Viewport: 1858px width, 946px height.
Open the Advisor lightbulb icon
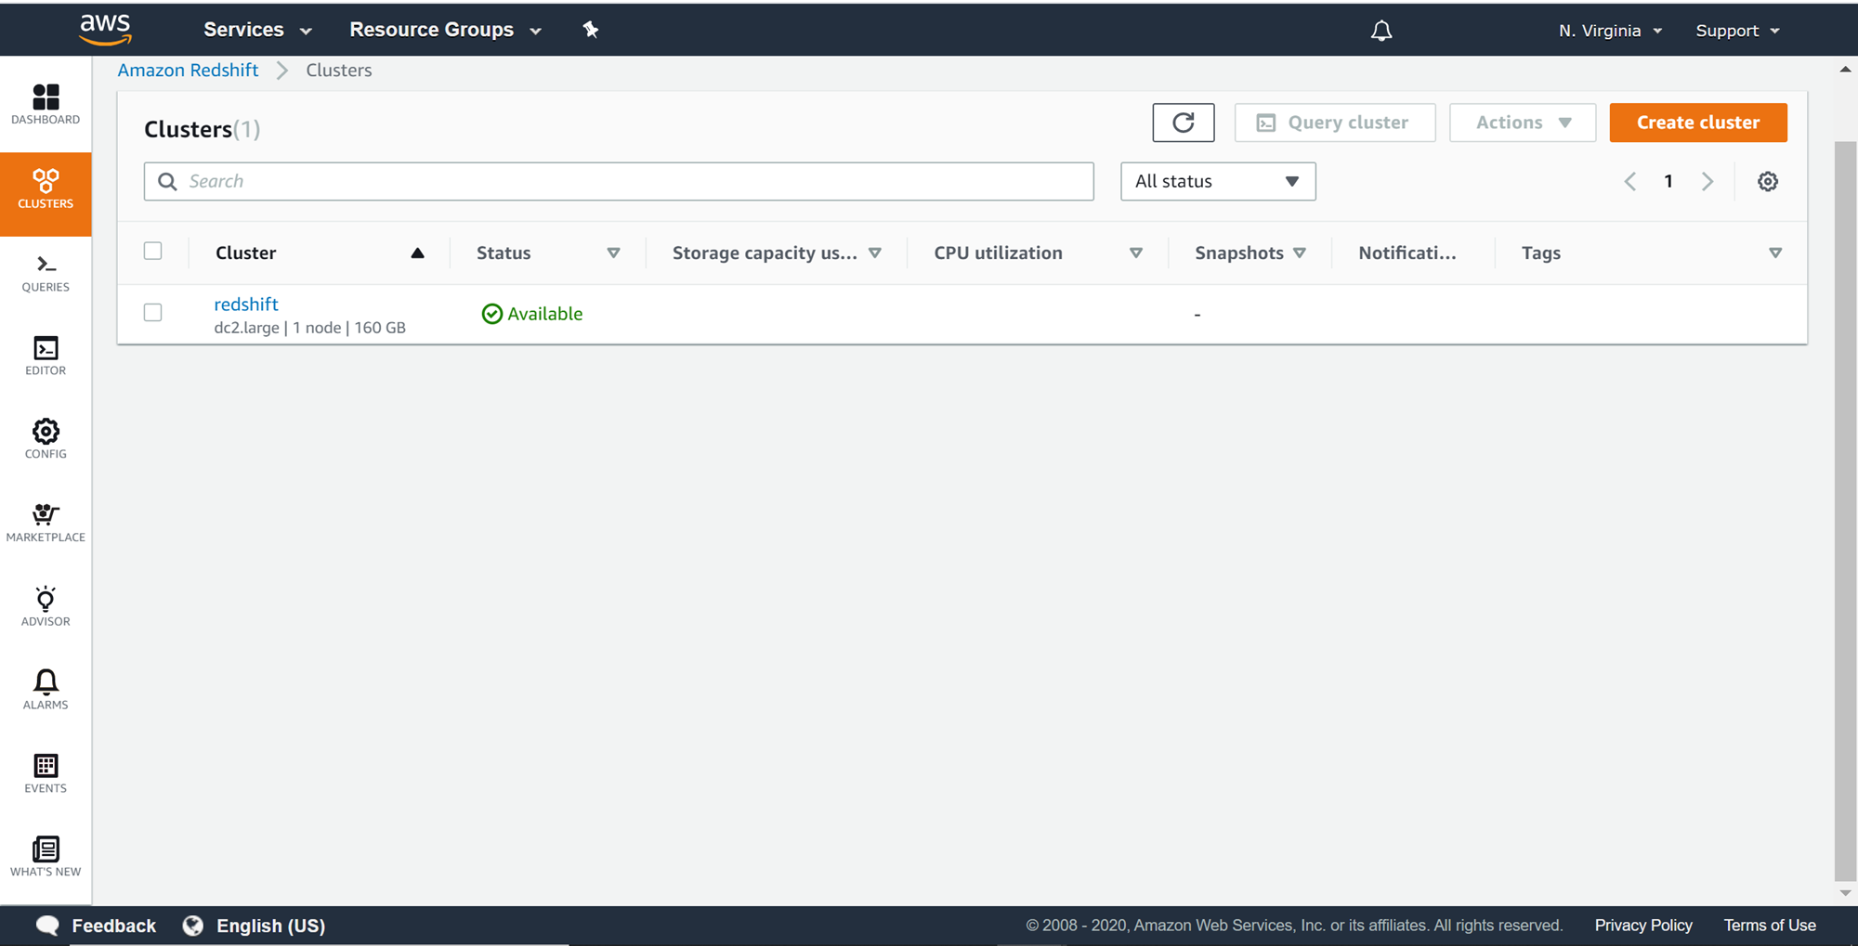[x=46, y=606]
